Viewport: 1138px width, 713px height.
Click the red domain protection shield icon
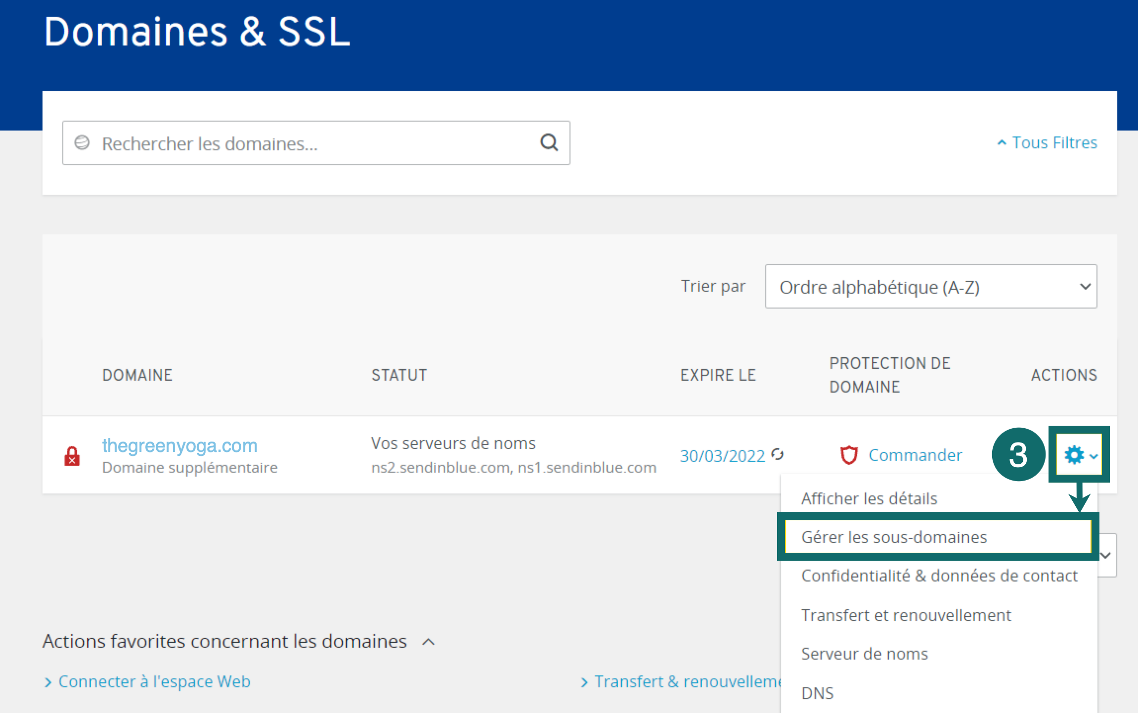pos(849,455)
